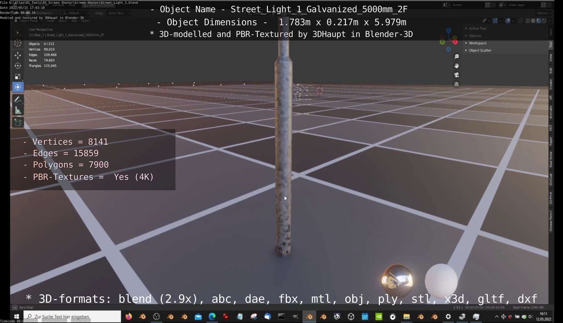Click the Windows Start button
Viewport: 563px width, 323px height.
coord(16,317)
